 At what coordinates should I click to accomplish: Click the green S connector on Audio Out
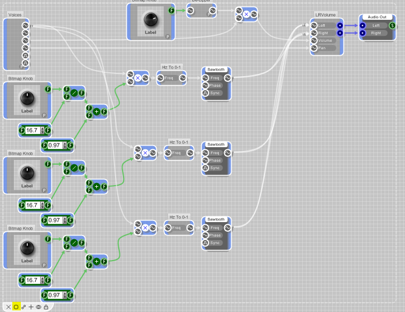click(392, 25)
